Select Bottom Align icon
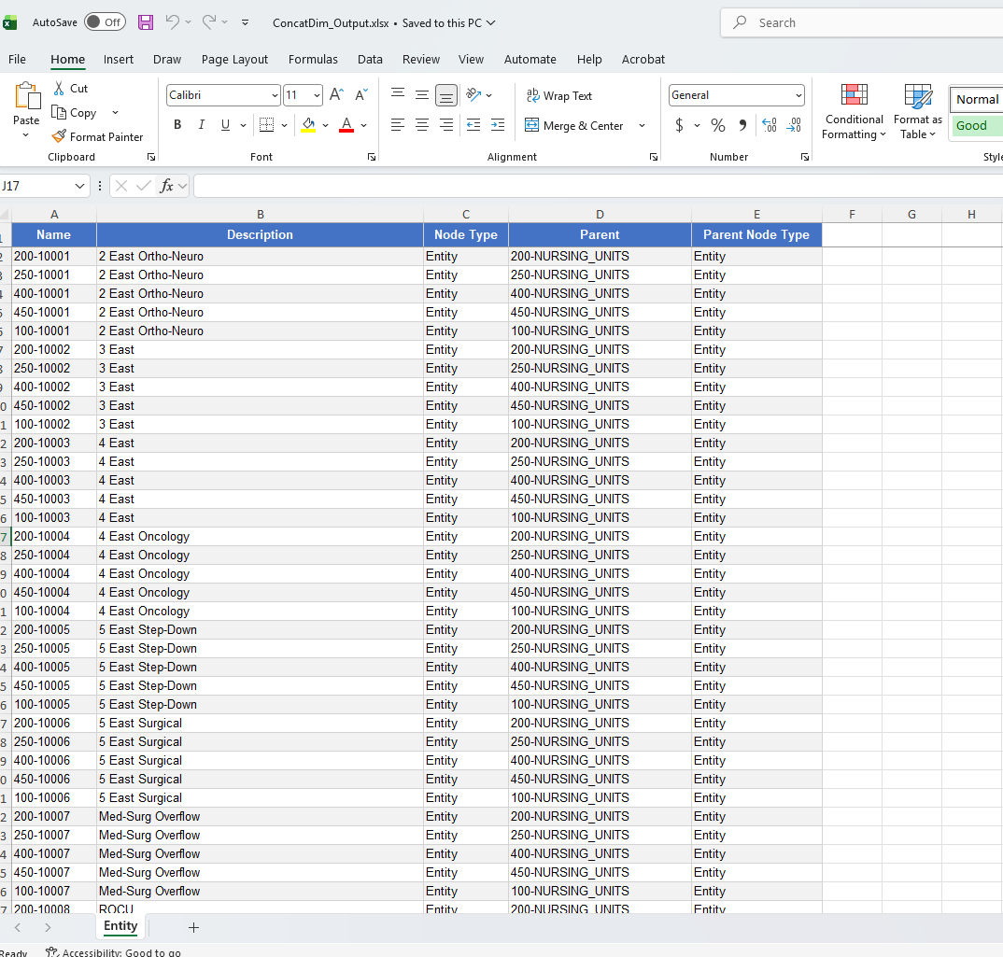 (446, 95)
